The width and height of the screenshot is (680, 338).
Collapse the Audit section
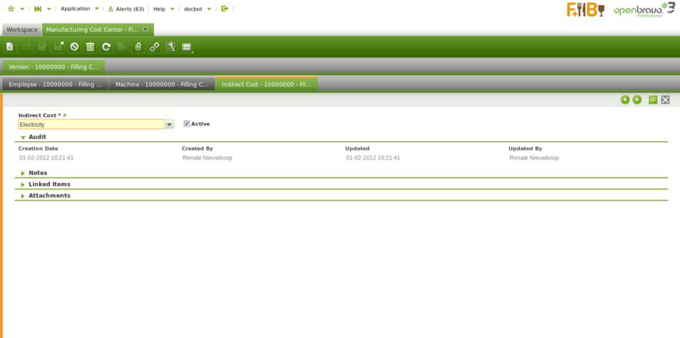pyautogui.click(x=23, y=138)
